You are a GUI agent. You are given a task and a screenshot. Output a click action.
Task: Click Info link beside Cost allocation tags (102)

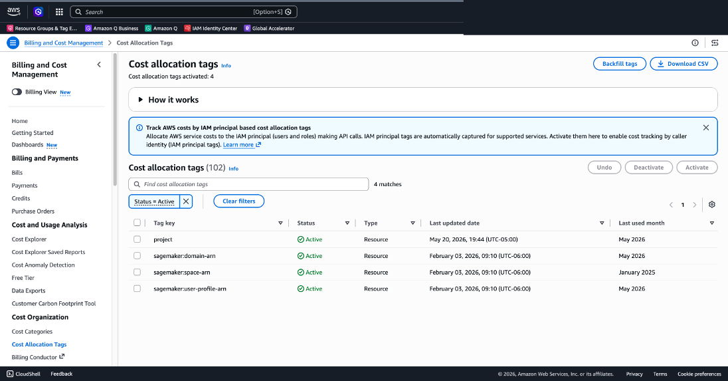[x=234, y=169]
